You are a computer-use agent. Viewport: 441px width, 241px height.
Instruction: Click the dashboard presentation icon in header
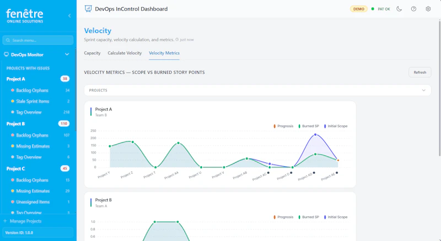tap(88, 9)
